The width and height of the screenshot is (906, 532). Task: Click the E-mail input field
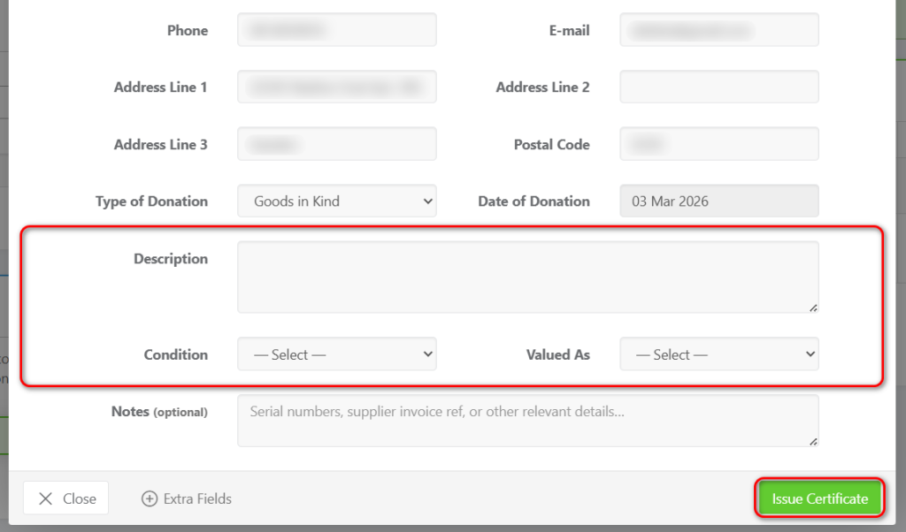tap(718, 30)
